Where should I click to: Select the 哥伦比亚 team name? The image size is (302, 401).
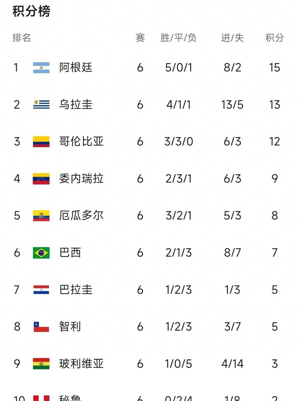click(x=81, y=142)
